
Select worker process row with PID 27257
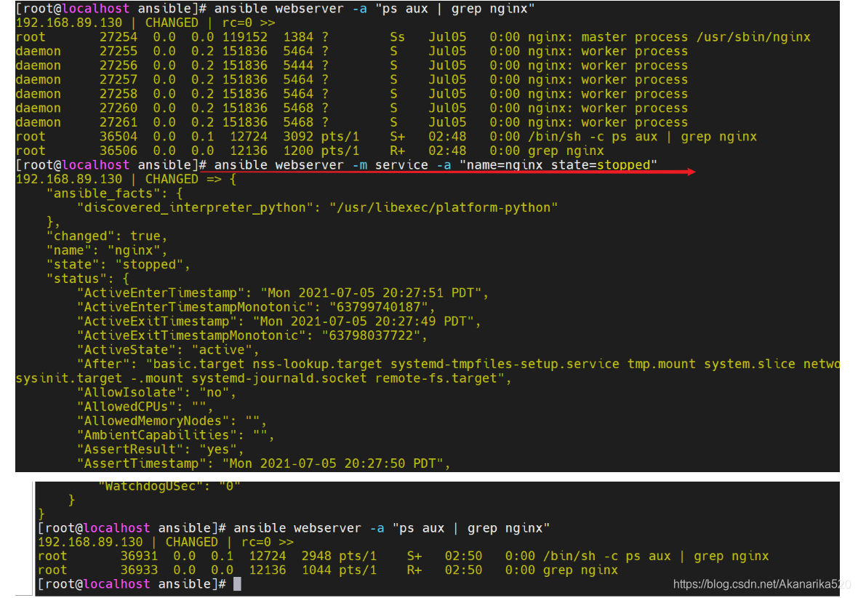click(x=352, y=80)
